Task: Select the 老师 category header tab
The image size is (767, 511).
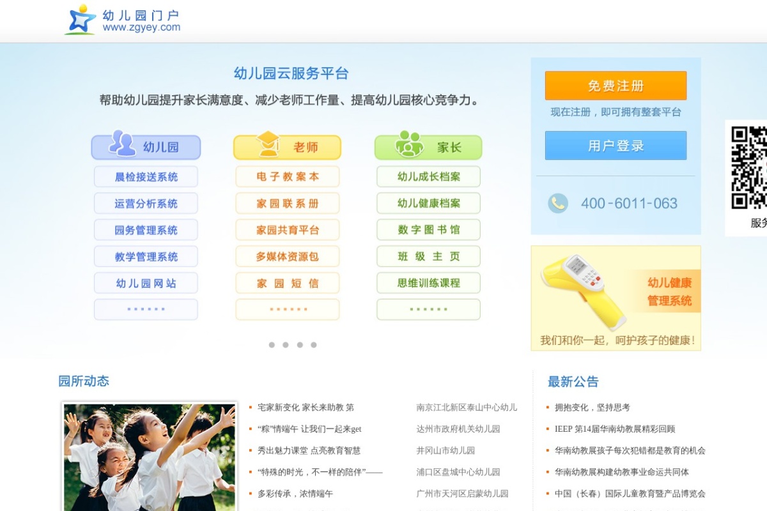Action: click(x=287, y=147)
